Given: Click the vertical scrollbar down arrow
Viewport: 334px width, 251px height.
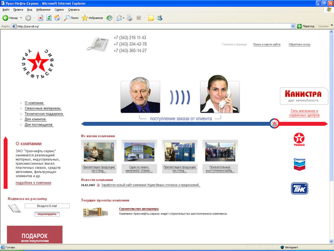Looking at the screenshot, I should 331,241.
